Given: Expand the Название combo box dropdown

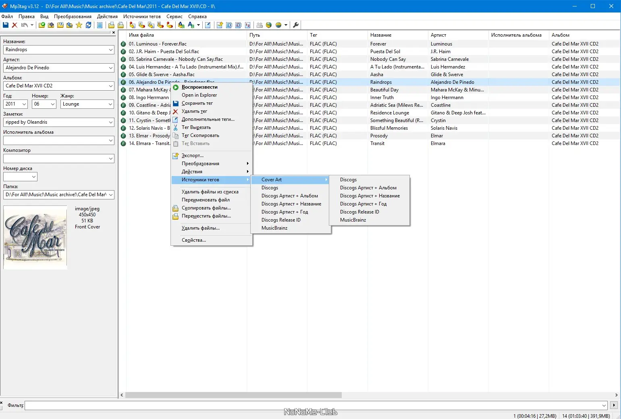Looking at the screenshot, I should pos(110,50).
